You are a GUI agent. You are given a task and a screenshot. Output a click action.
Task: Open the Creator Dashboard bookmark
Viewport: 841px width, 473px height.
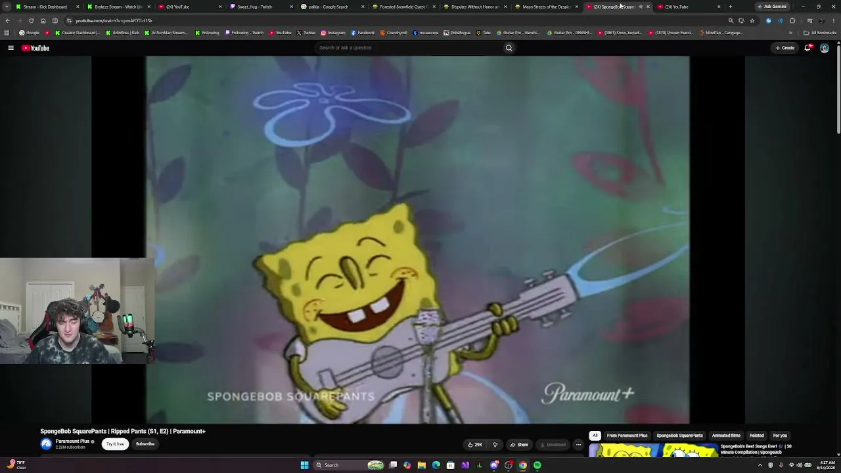pyautogui.click(x=78, y=33)
